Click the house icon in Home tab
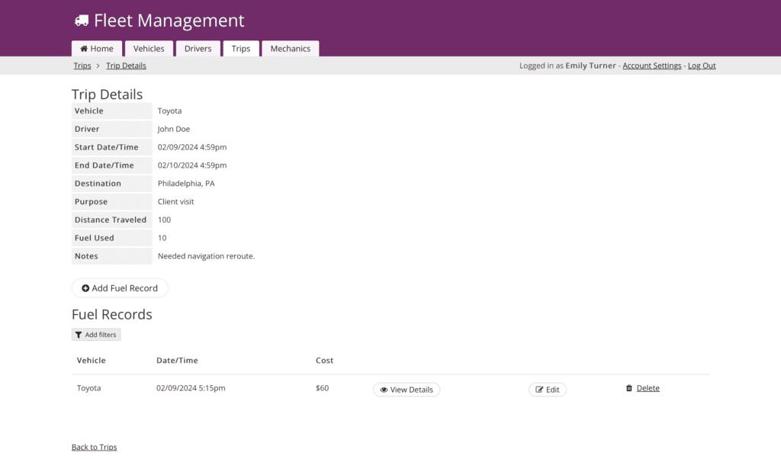 tap(84, 49)
